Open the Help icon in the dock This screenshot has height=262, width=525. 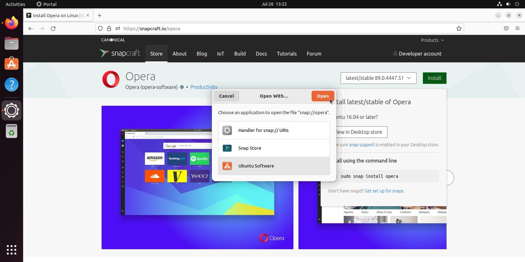click(x=12, y=85)
